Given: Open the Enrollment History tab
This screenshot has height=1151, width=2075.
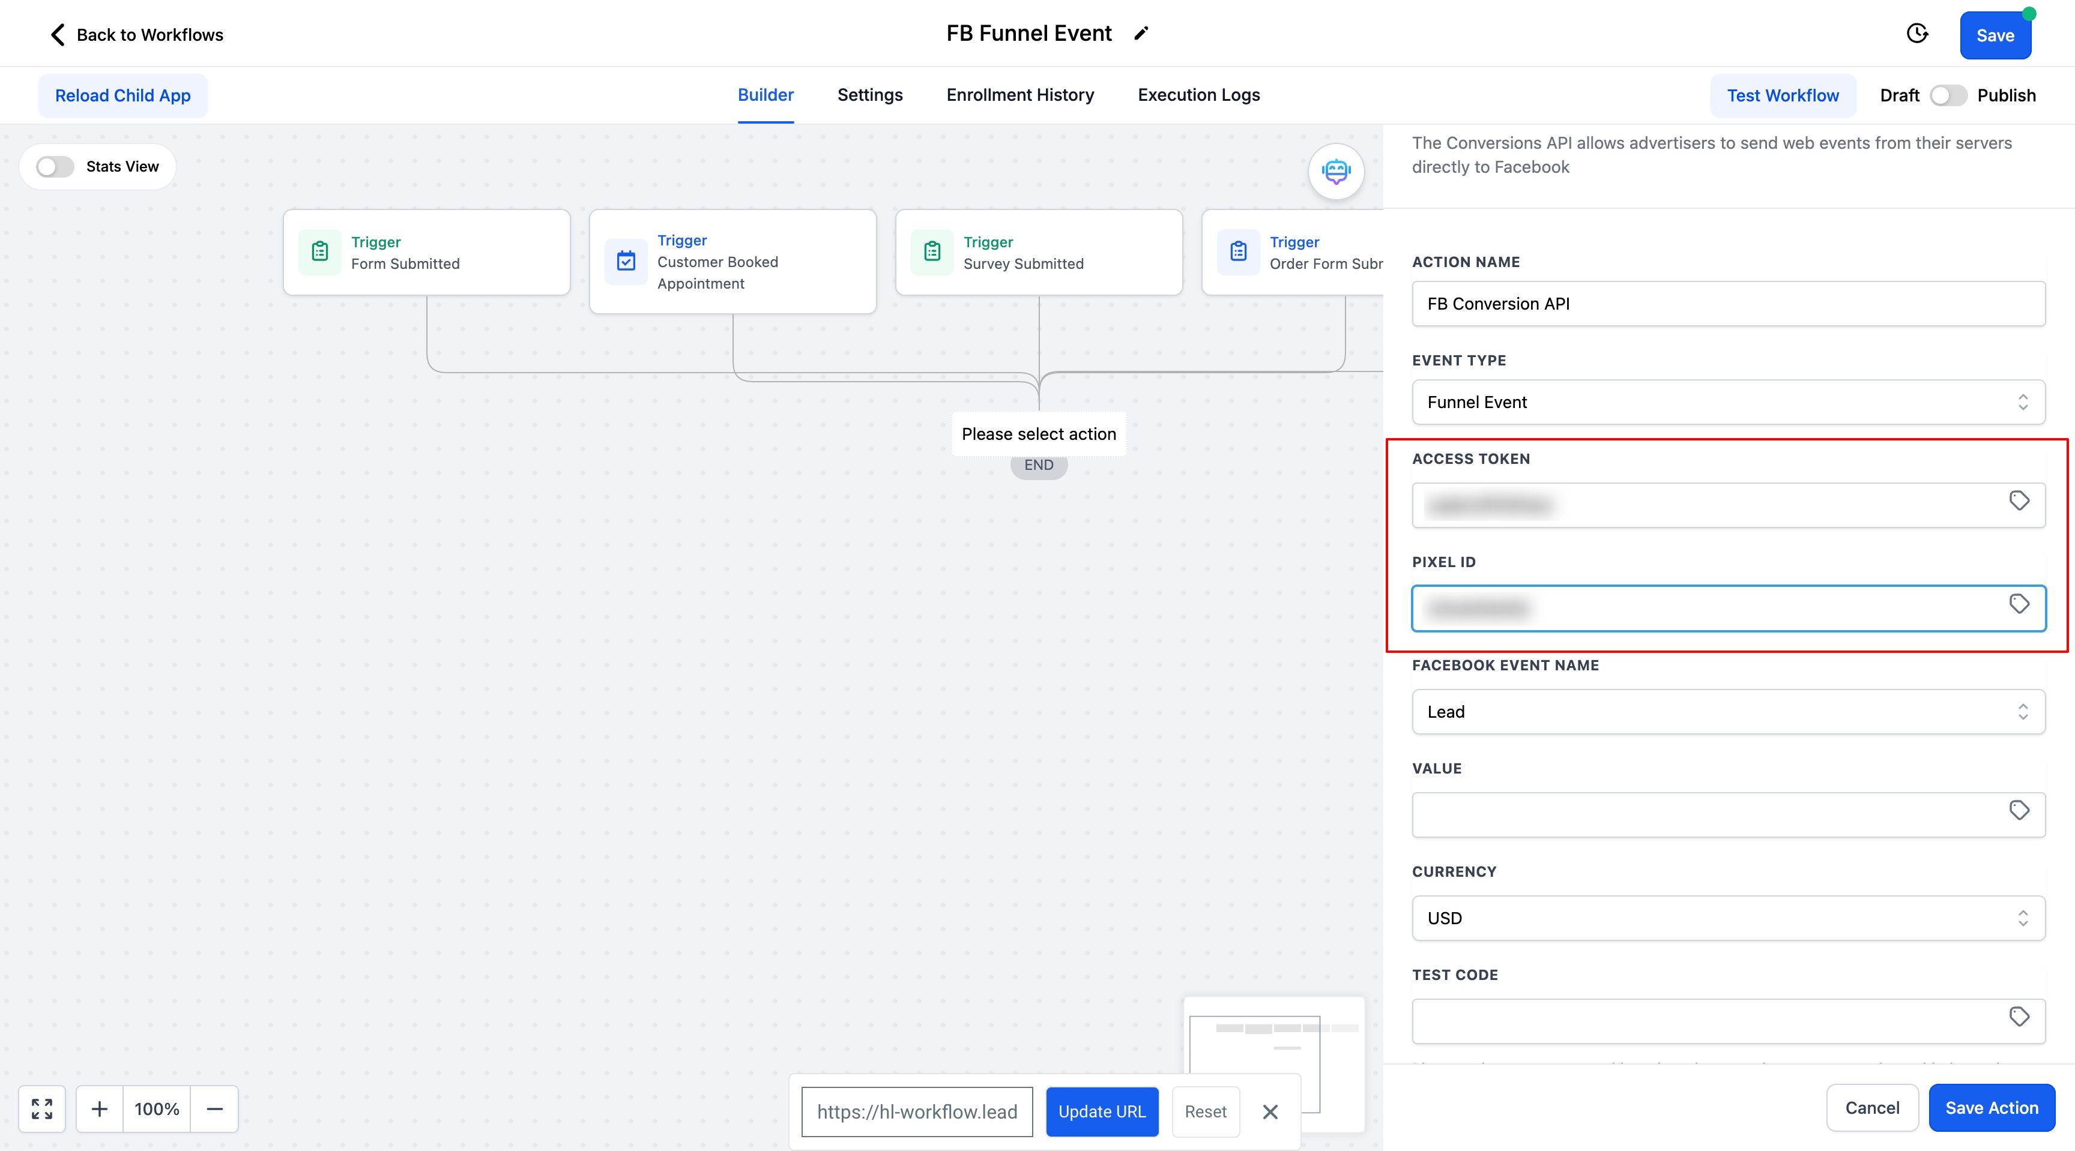Looking at the screenshot, I should (x=1019, y=95).
